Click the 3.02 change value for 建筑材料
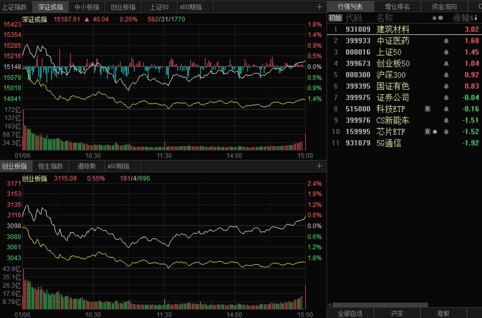Image resolution: width=482 pixels, height=318 pixels. (472, 29)
